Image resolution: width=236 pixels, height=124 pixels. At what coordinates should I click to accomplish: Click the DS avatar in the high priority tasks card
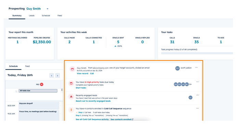point(180,84)
